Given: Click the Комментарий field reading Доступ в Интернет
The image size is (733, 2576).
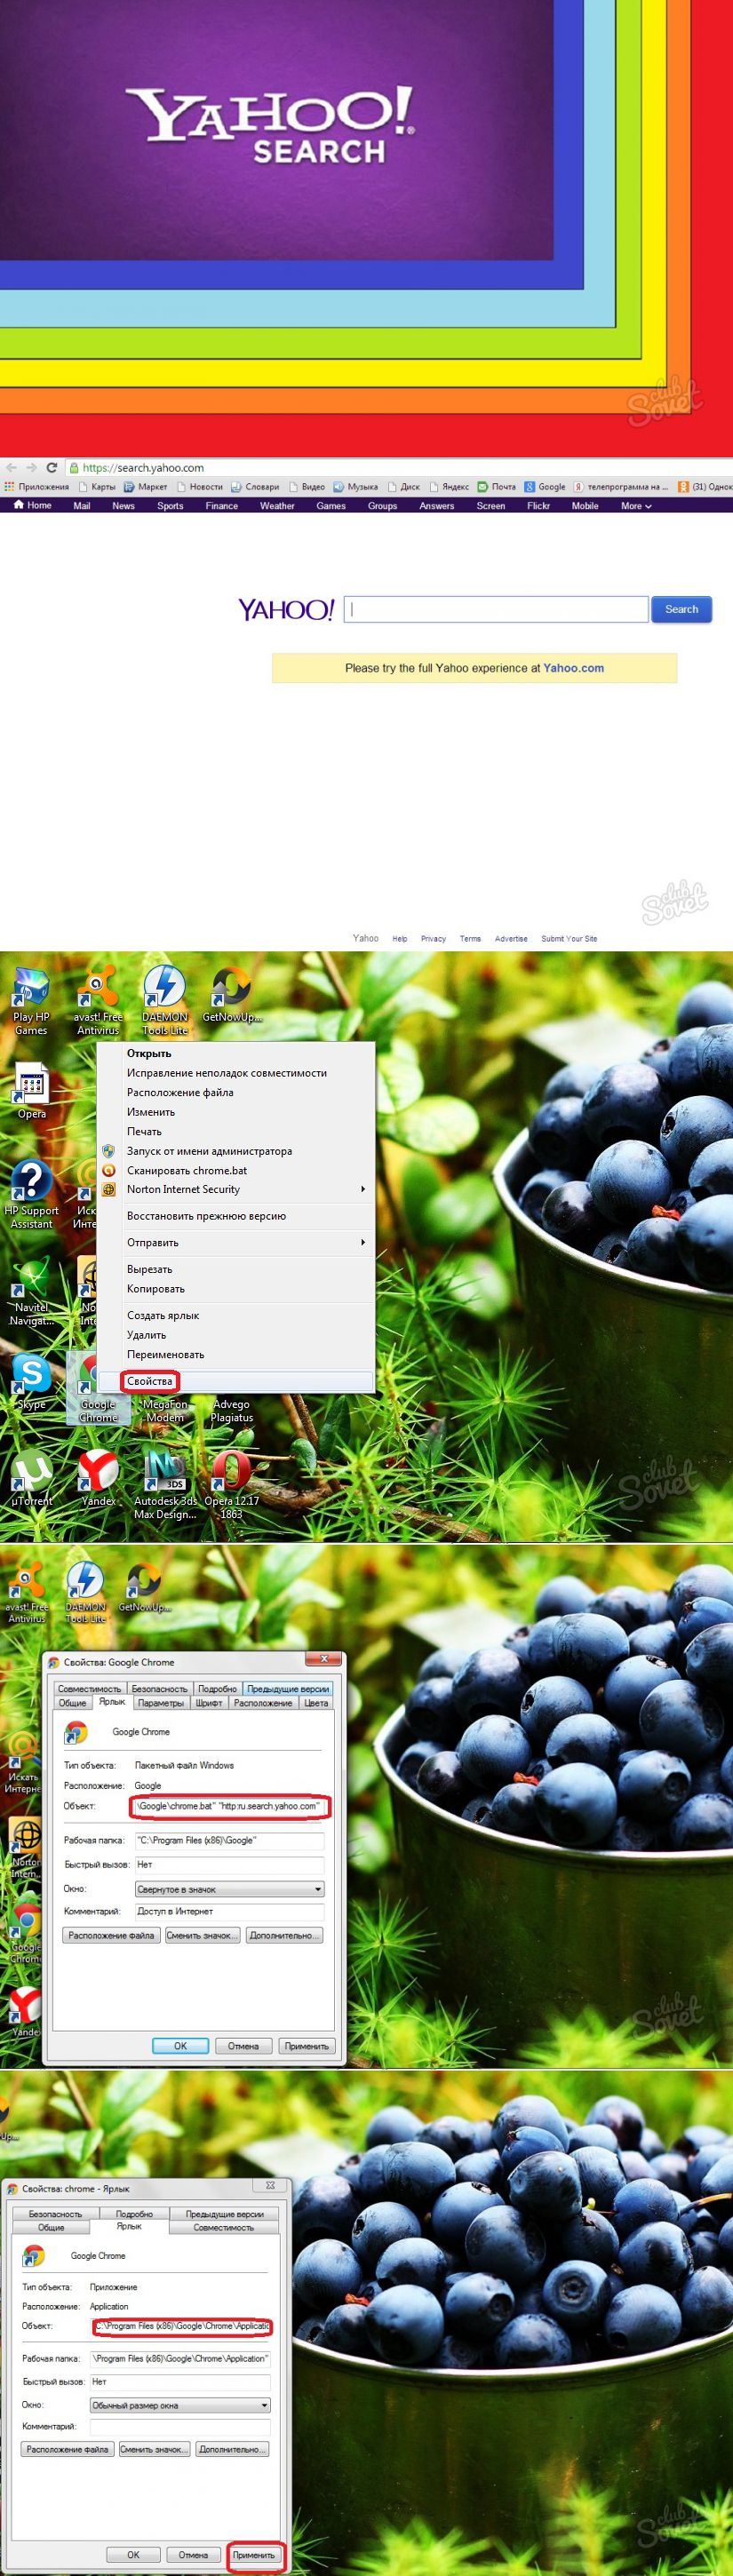Looking at the screenshot, I should tap(229, 1911).
